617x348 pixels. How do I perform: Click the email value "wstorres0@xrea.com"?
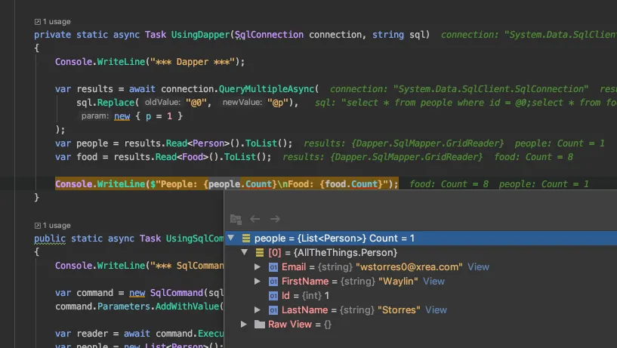409,266
